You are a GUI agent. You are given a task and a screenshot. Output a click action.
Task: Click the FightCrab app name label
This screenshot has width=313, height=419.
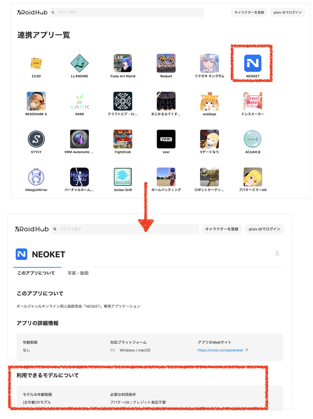123,152
